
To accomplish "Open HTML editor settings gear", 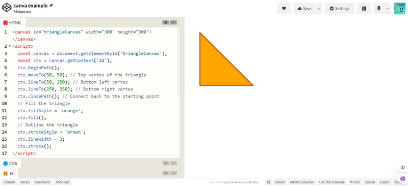I will pyautogui.click(x=165, y=22).
